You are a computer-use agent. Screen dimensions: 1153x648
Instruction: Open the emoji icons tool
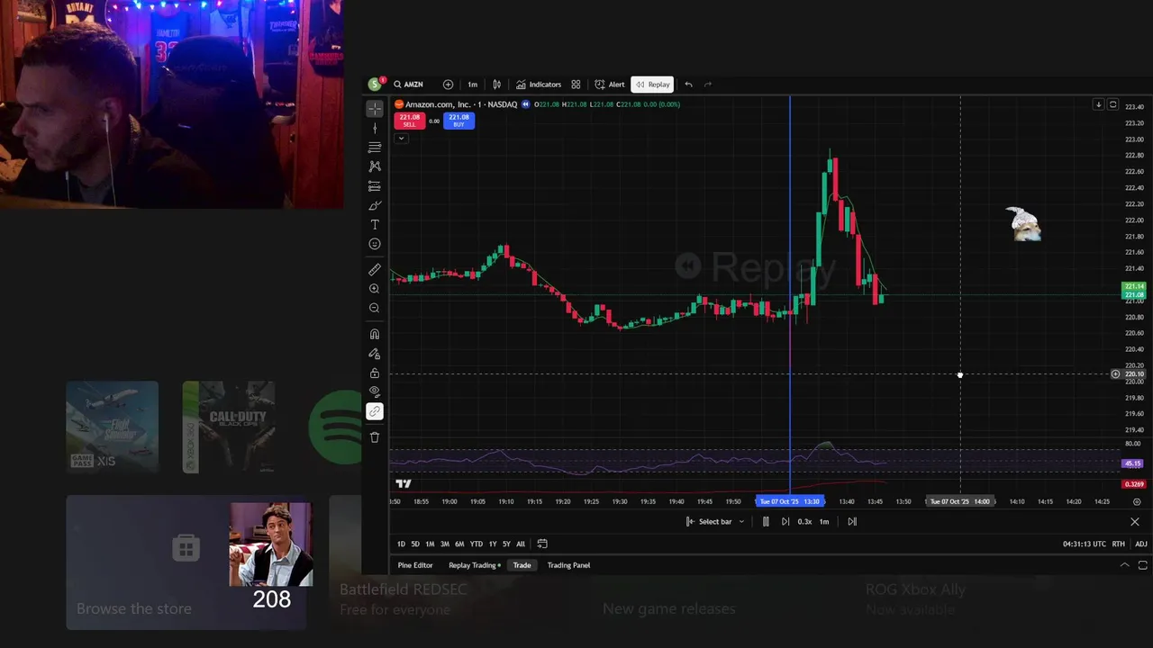click(375, 244)
